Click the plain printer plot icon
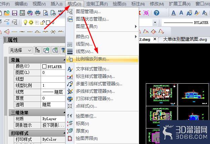The height and width of the screenshot is (144, 210). click(38, 13)
